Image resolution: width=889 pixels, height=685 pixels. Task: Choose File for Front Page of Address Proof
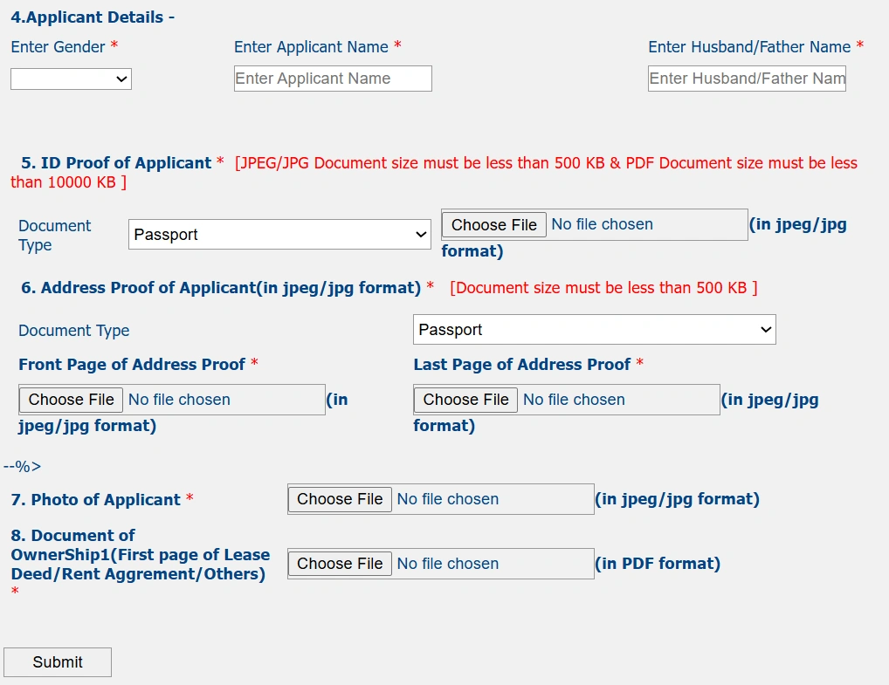[x=72, y=400]
